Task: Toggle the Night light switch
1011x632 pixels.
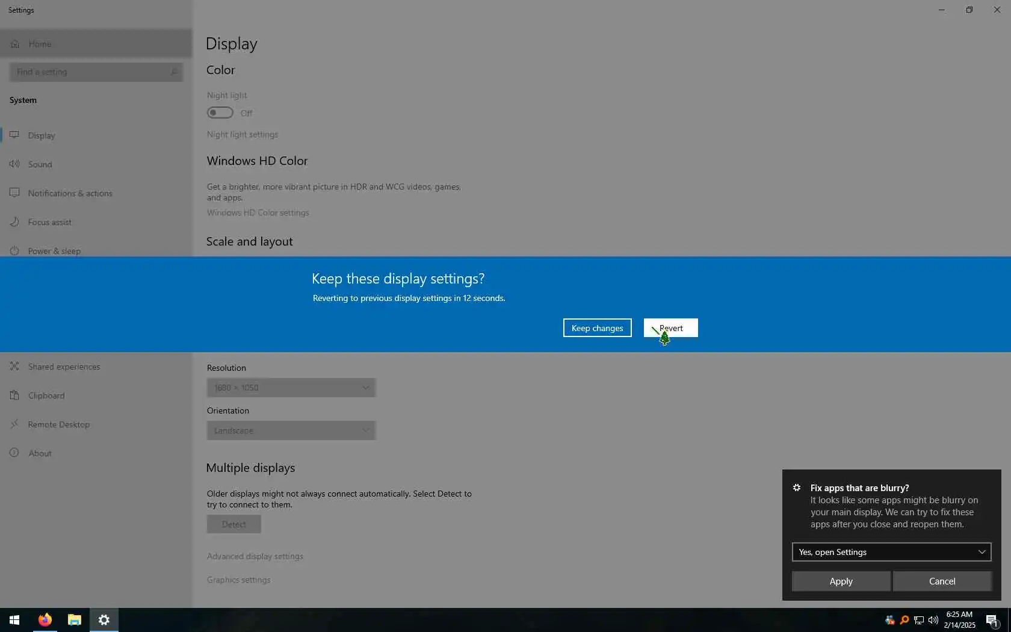Action: coord(220,113)
